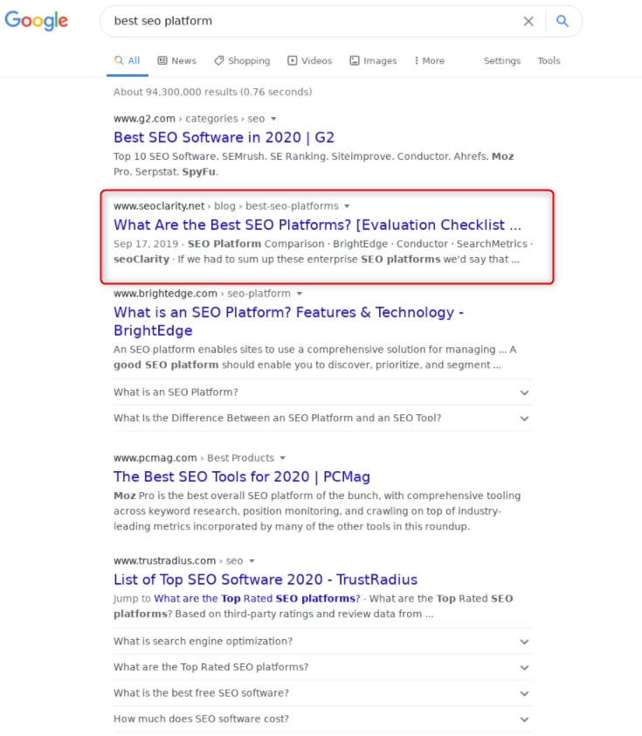642x736 pixels.
Task: Expand 'How much does SEO software cost?' question
Action: (322, 719)
